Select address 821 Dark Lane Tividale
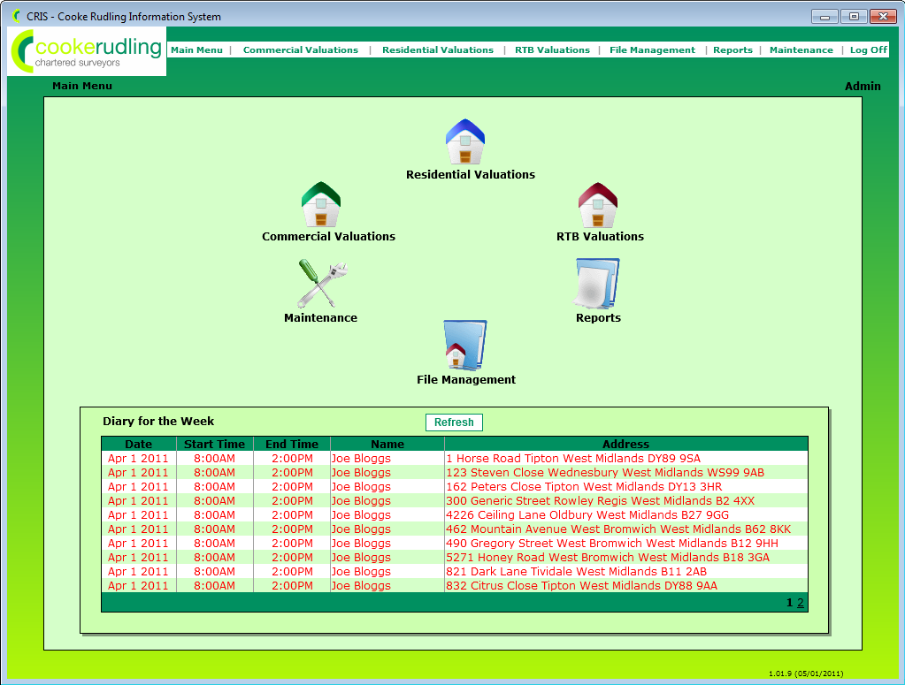The width and height of the screenshot is (905, 685). coord(577,571)
